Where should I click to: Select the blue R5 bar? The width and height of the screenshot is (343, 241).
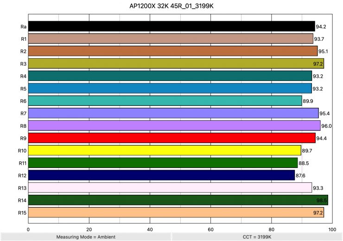pos(170,88)
